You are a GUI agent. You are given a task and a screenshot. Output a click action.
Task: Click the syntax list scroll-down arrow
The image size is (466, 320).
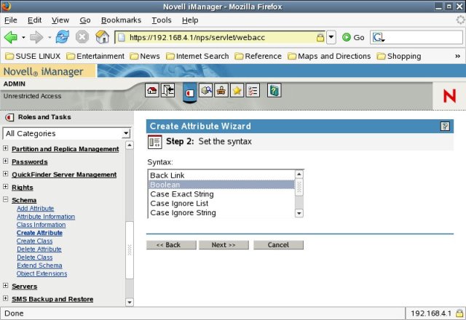[299, 213]
